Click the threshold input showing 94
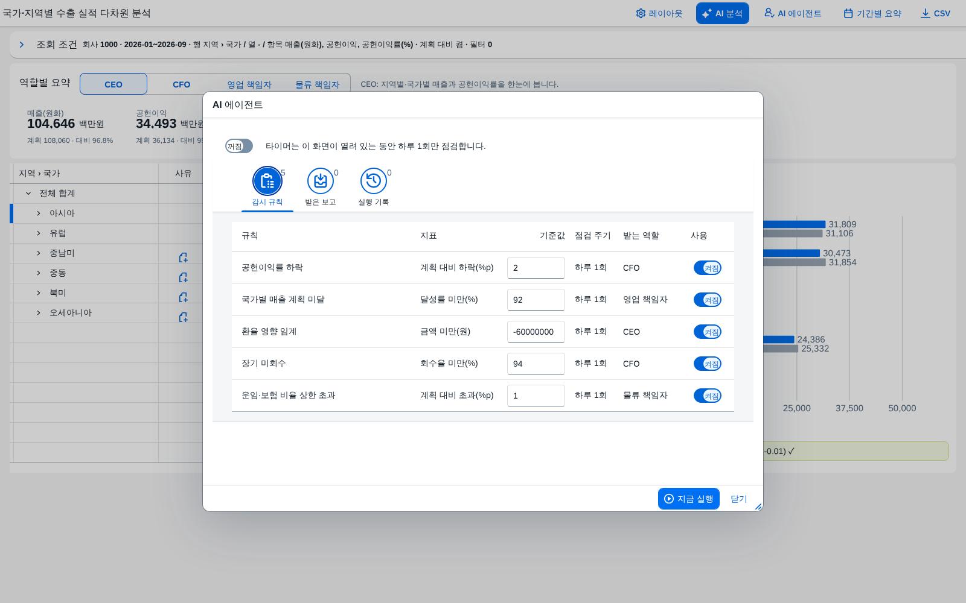 click(x=536, y=364)
